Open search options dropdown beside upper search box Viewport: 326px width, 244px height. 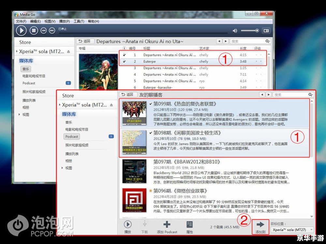(x=268, y=41)
